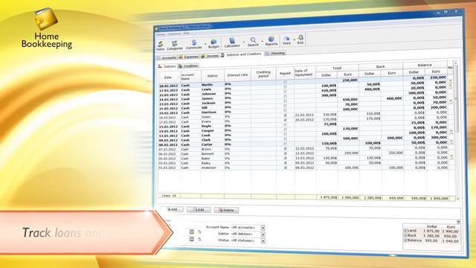This screenshot has width=476, height=268.
Task: Click small icon right of lower calendar
Action: pyautogui.click(x=199, y=240)
